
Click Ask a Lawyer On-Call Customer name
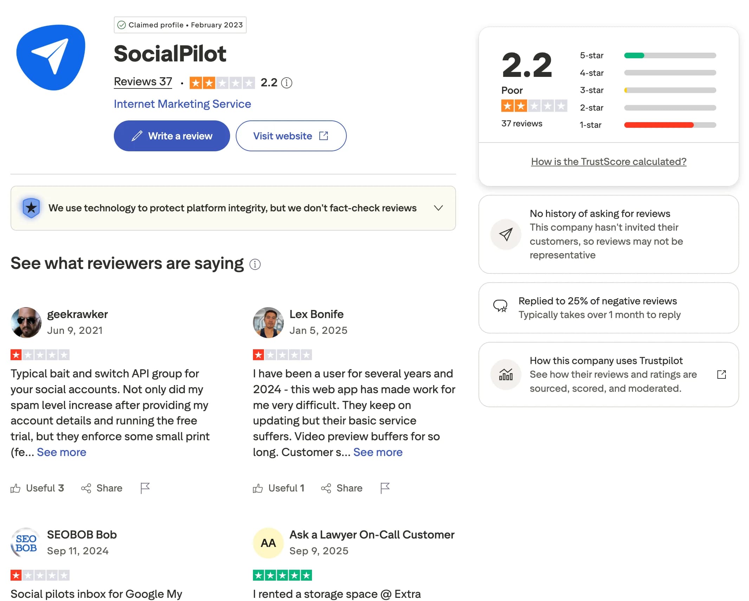[x=372, y=535]
